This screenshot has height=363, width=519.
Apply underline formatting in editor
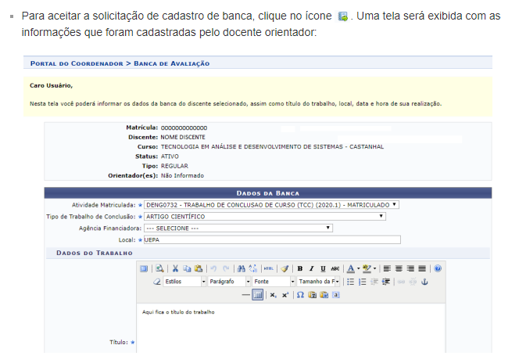click(323, 268)
